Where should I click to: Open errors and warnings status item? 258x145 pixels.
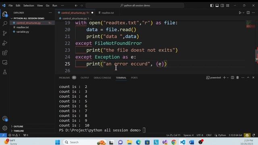click(x=14, y=135)
